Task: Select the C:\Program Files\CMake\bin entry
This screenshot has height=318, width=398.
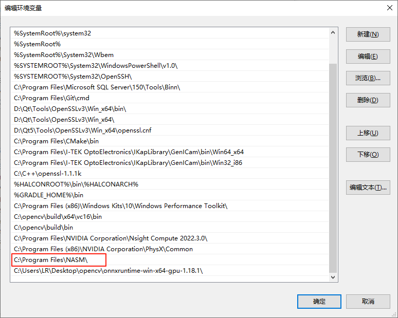Action: pos(170,141)
